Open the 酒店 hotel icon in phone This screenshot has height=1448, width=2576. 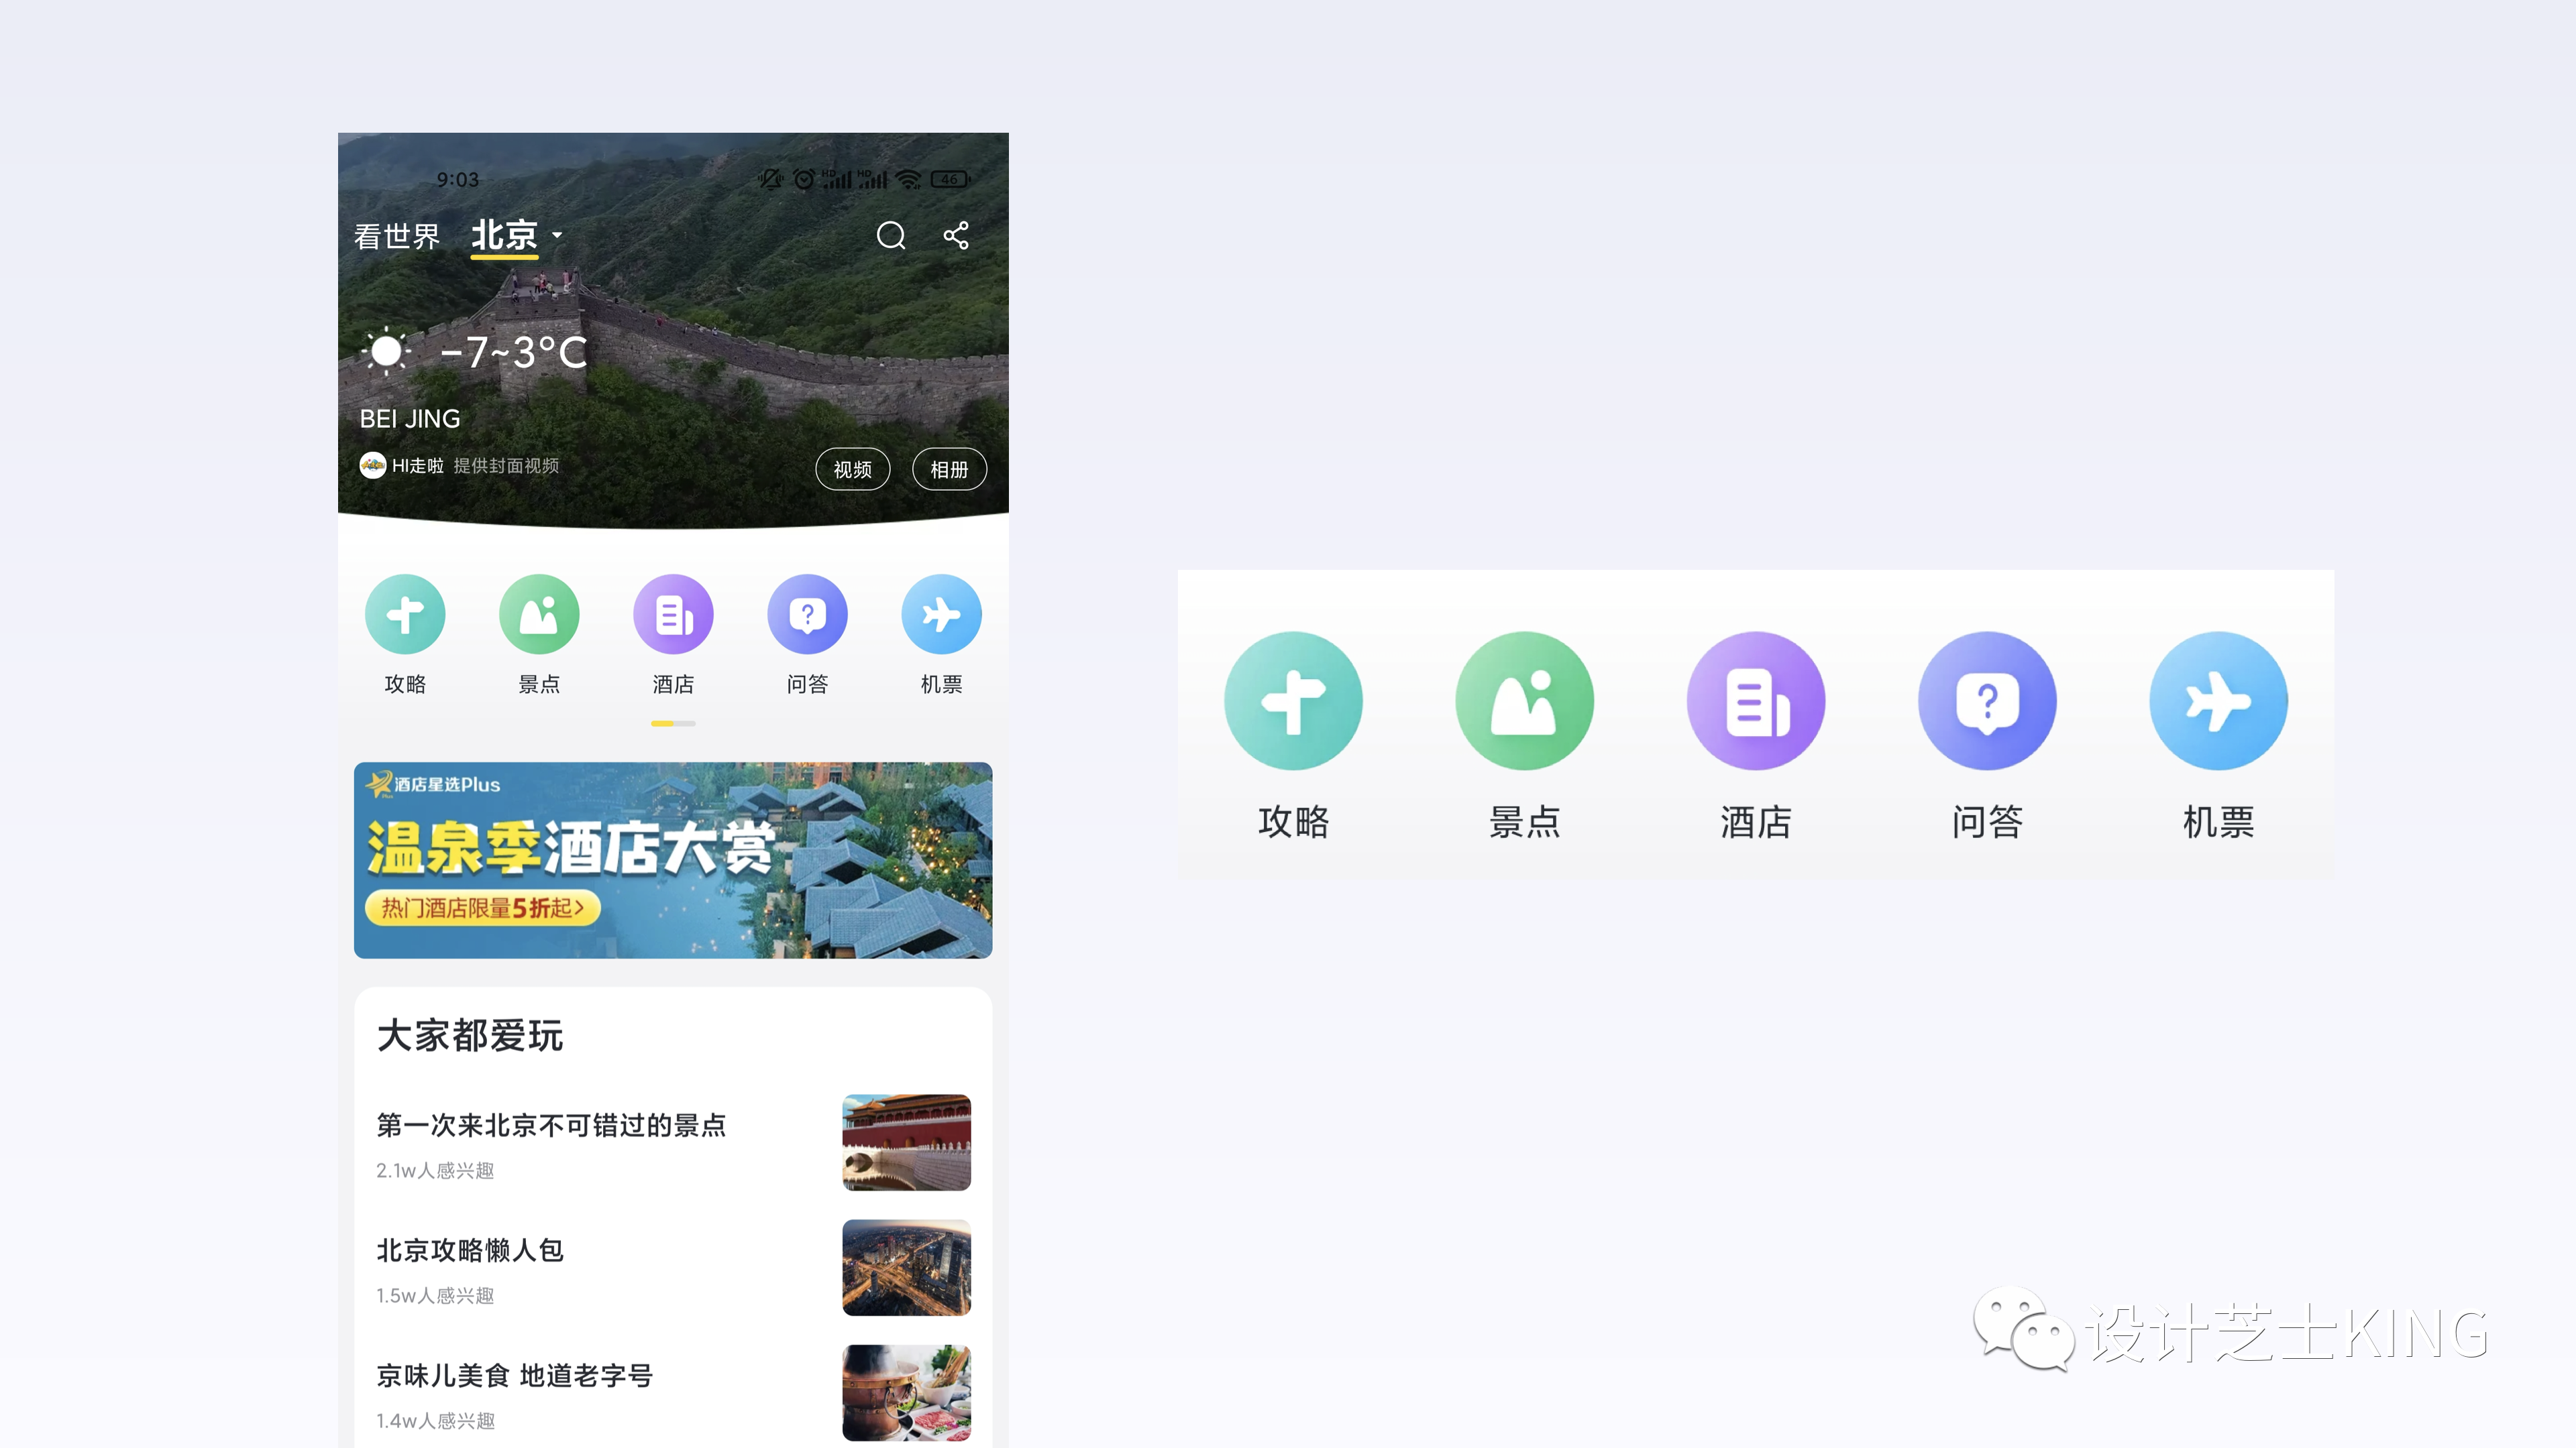pos(673,615)
